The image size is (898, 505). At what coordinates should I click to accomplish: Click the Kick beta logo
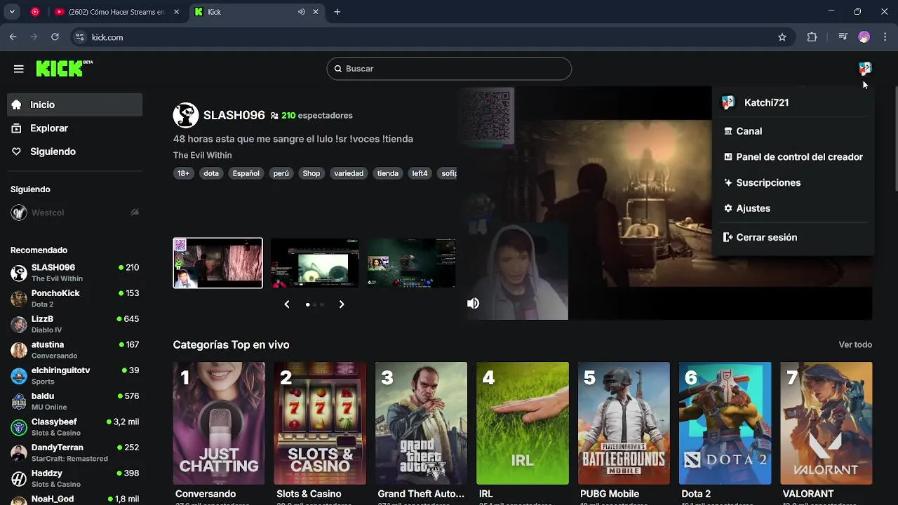pyautogui.click(x=65, y=68)
